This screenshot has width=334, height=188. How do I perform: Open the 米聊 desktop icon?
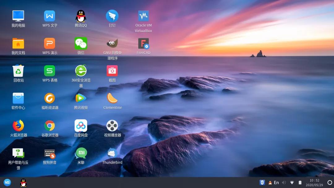(x=81, y=153)
